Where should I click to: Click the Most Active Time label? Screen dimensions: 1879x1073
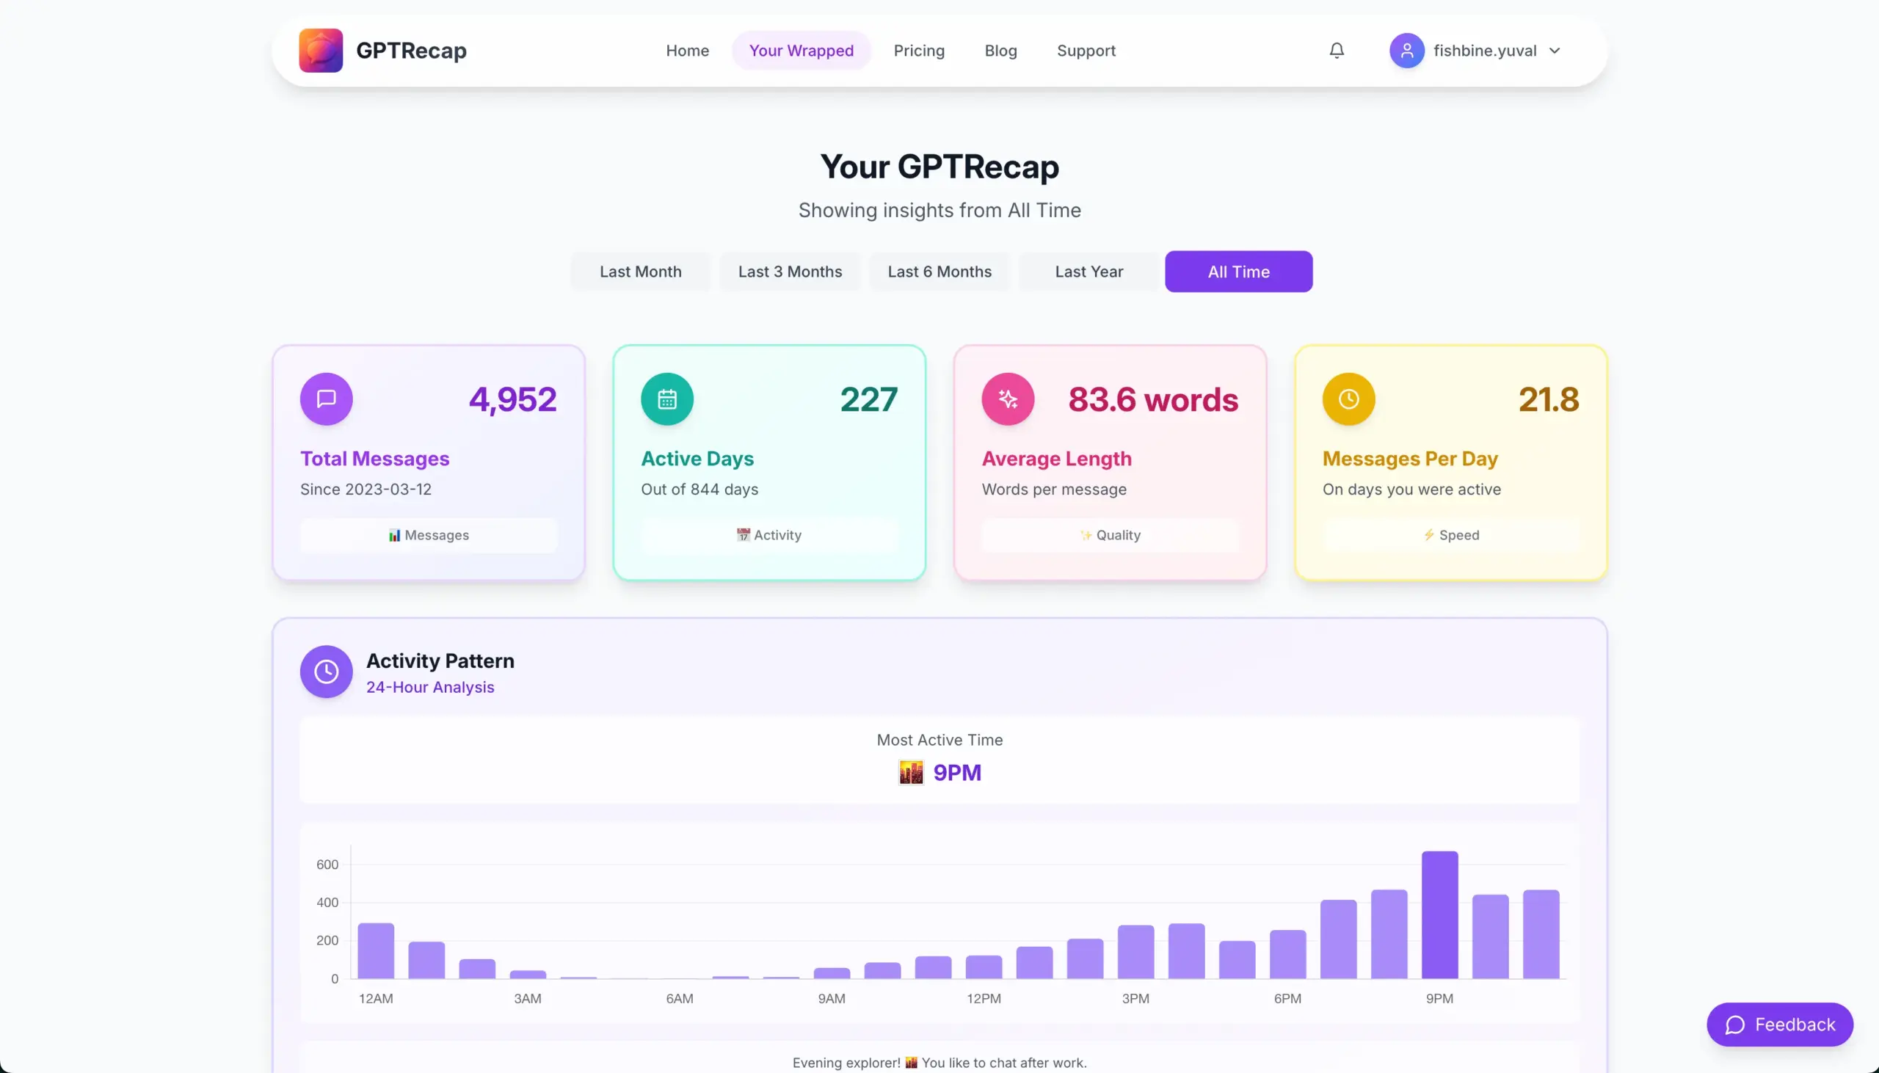tap(939, 740)
